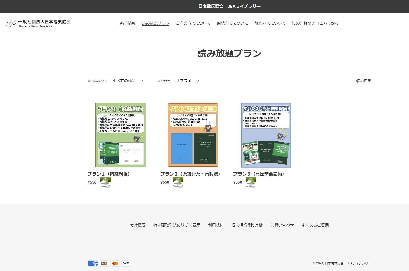Screen dimensions: 409x271
Task: Open プラン２（系統連系・高調波） product title
Action: 191,174
